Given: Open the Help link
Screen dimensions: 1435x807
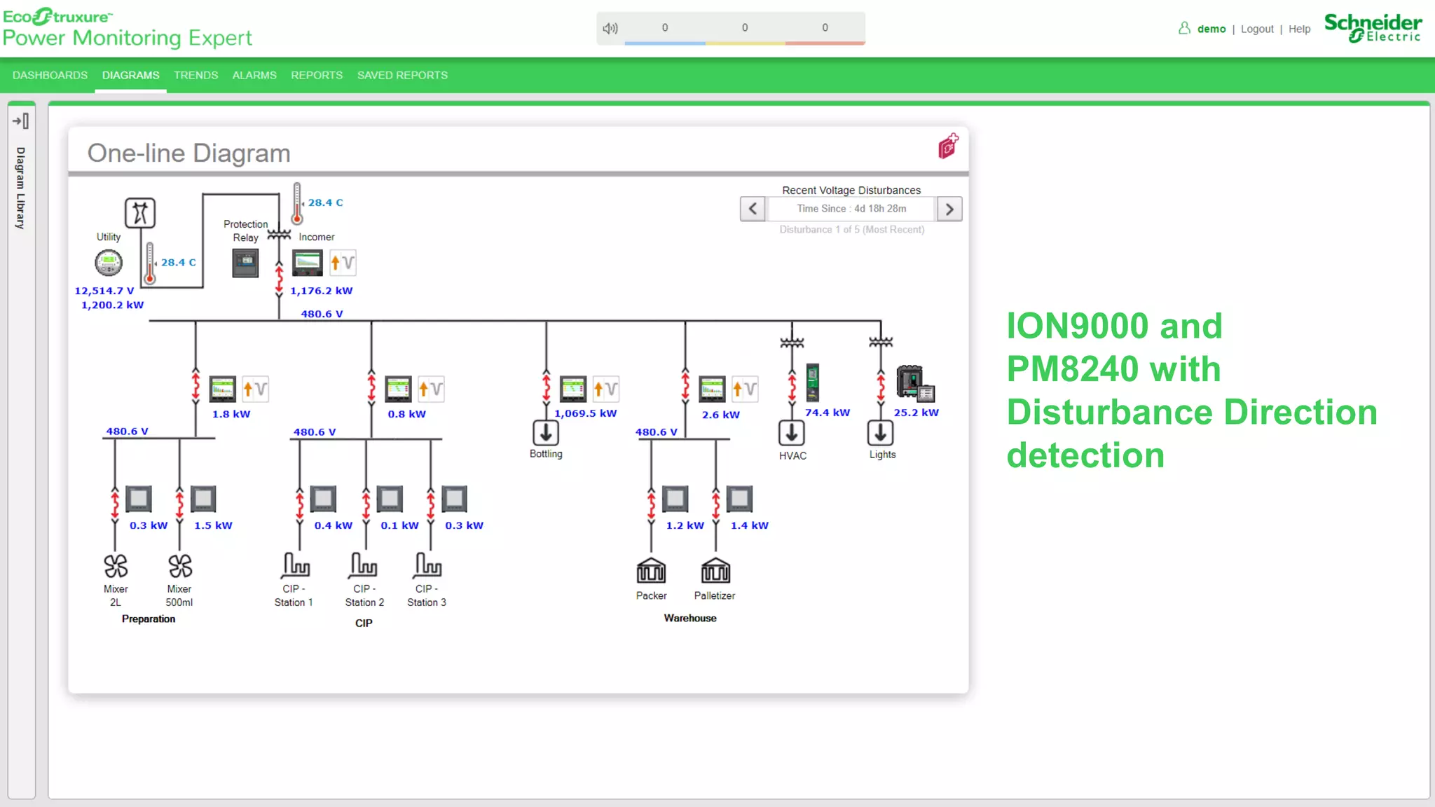Looking at the screenshot, I should (x=1299, y=29).
